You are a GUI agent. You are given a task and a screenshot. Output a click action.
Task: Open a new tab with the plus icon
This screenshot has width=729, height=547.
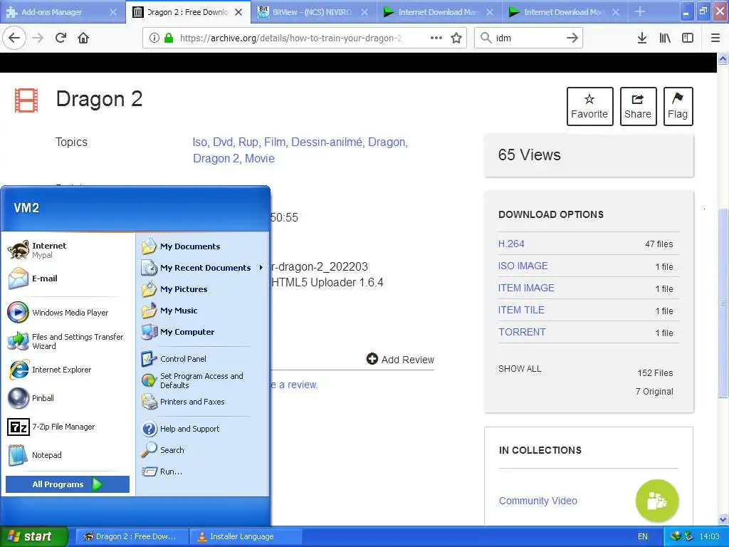tap(640, 11)
